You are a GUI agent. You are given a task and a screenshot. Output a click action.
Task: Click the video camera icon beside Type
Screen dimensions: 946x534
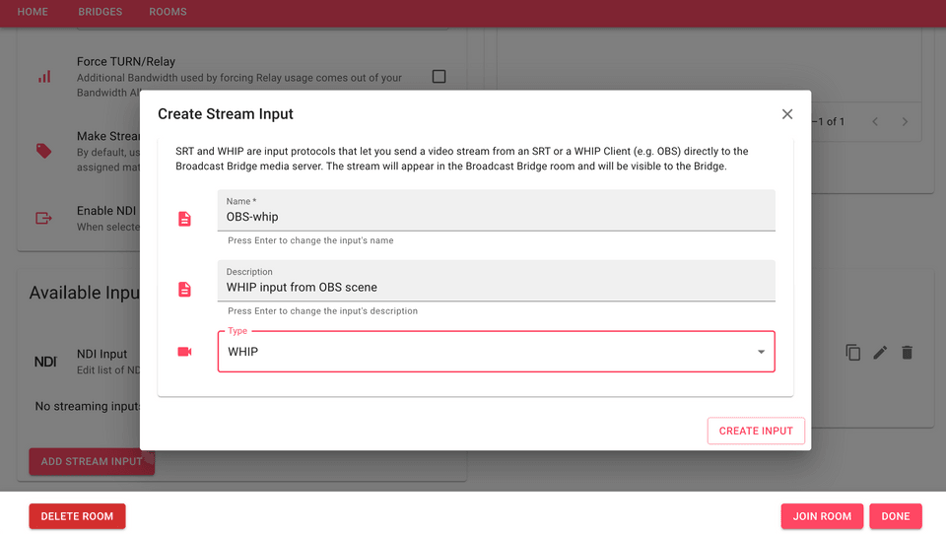pyautogui.click(x=184, y=352)
